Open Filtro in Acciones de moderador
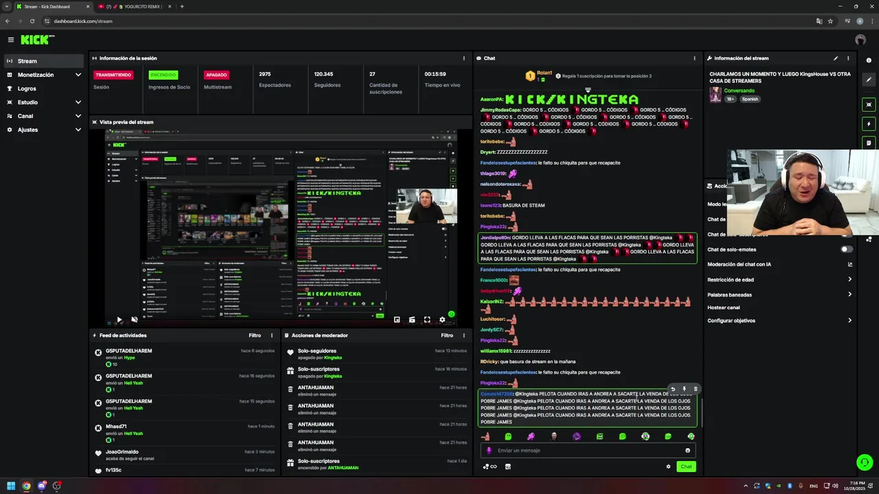Viewport: 879px width, 494px height. pyautogui.click(x=447, y=336)
